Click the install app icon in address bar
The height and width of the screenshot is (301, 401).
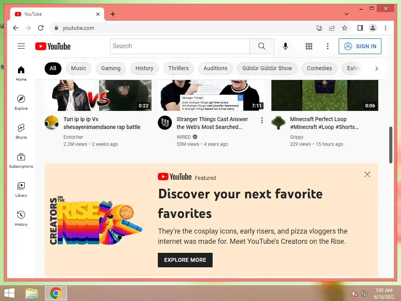tap(320, 28)
